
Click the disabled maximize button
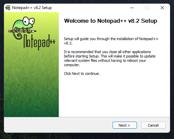[147, 8]
